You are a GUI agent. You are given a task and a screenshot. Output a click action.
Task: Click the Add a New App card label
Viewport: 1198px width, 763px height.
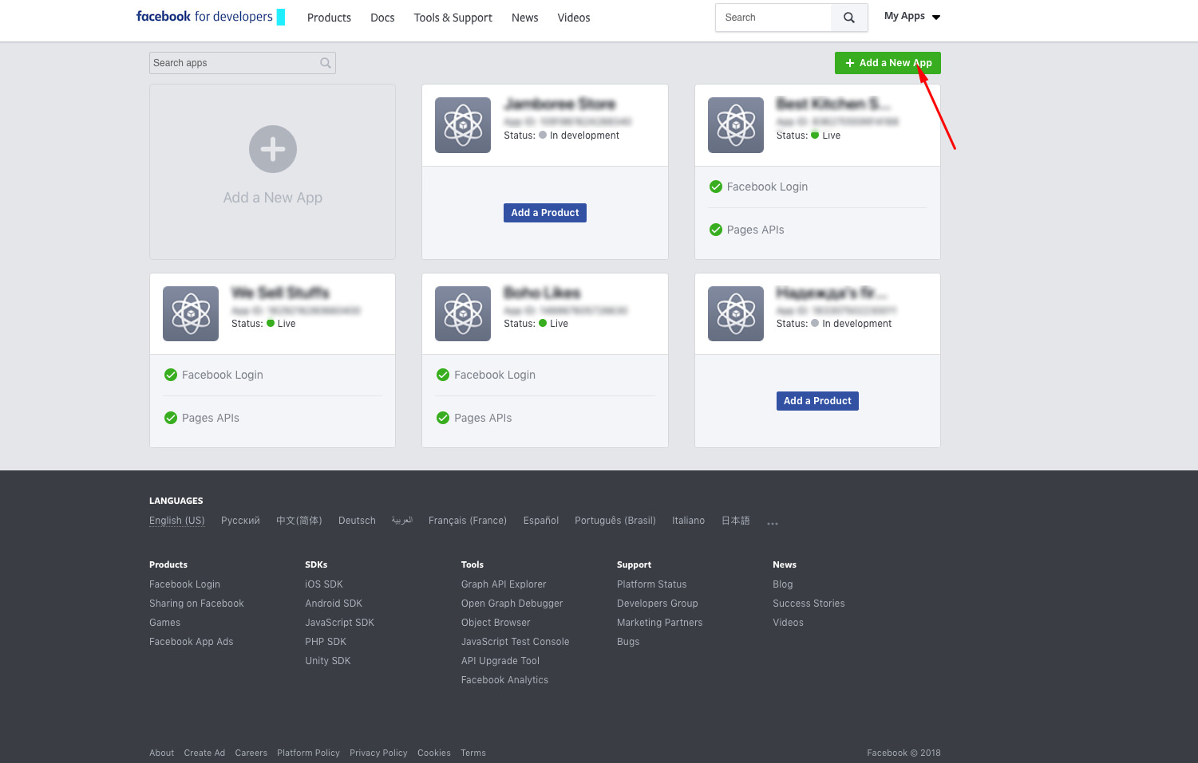[x=273, y=198]
